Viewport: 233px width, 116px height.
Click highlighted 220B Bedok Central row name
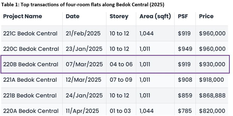click(31, 64)
